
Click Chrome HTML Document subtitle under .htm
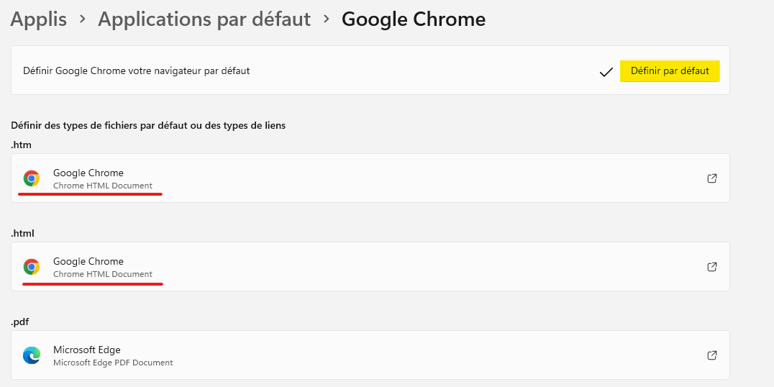coord(103,186)
